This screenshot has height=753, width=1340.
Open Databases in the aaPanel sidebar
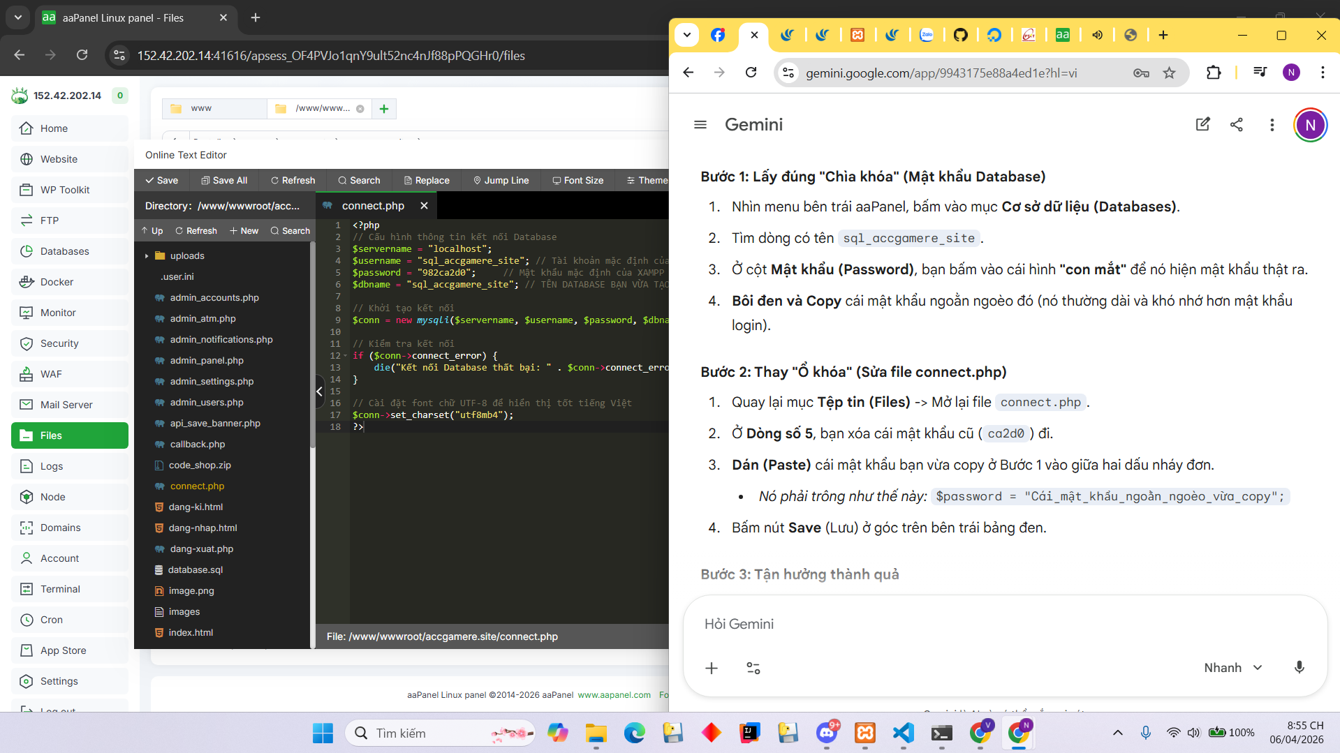click(64, 251)
